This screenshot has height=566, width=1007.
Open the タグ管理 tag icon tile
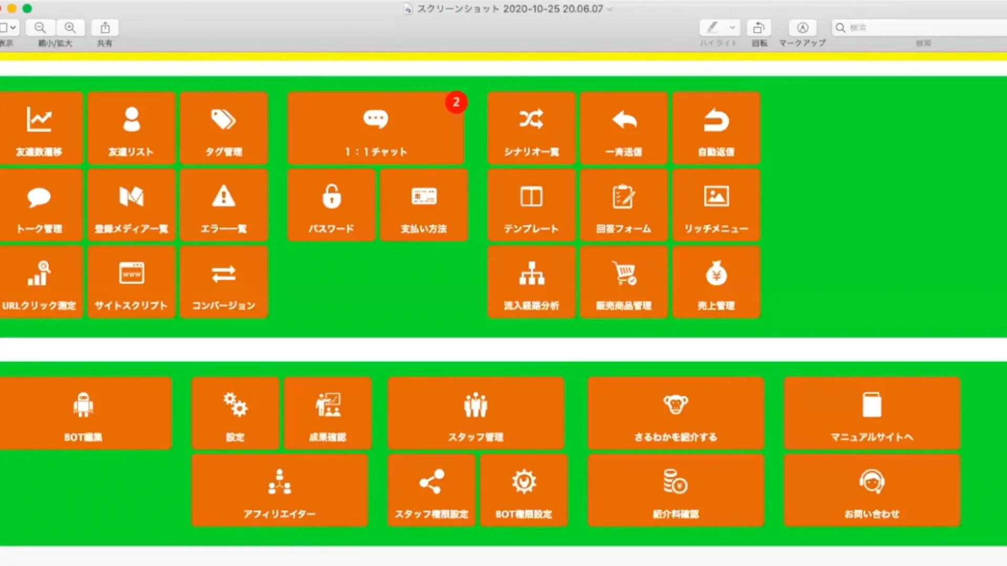point(224,128)
